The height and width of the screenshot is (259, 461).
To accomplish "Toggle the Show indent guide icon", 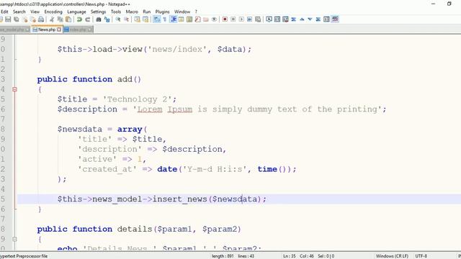I will click(x=174, y=19).
